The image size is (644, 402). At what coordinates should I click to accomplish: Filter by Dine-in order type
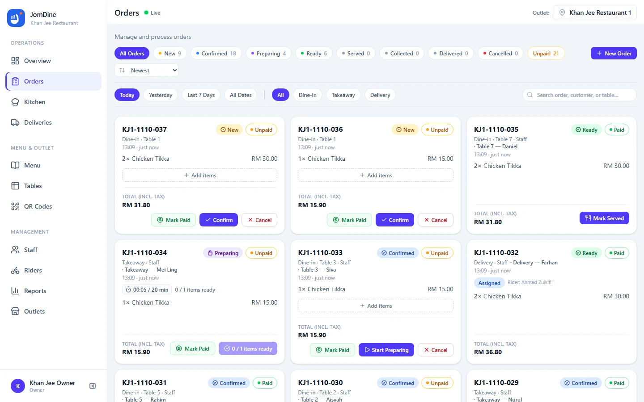click(308, 95)
